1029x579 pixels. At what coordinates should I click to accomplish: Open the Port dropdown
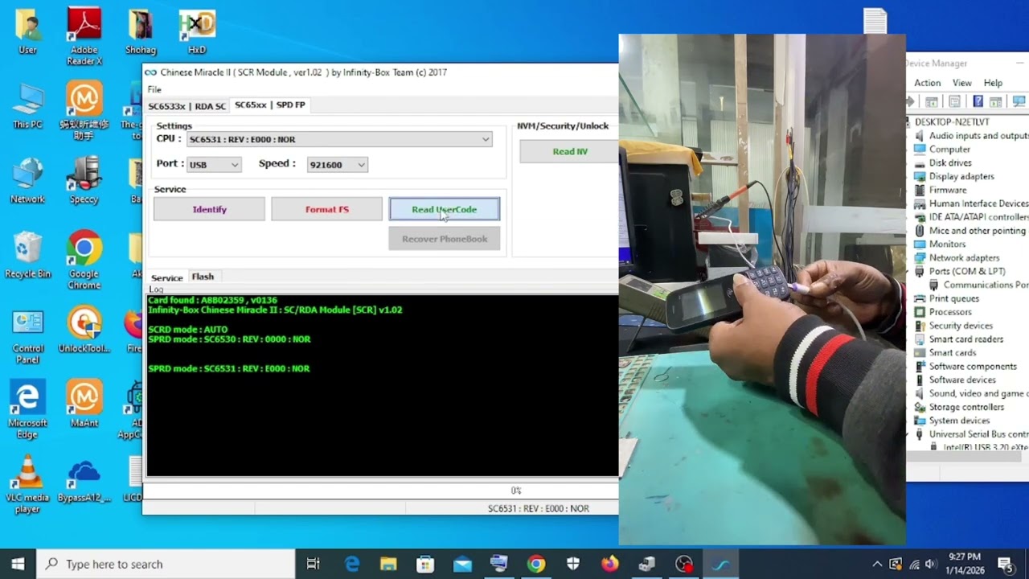tap(235, 165)
